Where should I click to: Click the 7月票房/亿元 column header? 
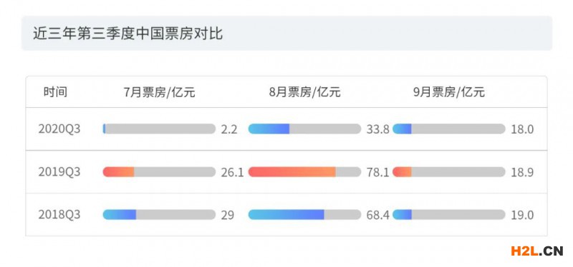click(x=159, y=92)
